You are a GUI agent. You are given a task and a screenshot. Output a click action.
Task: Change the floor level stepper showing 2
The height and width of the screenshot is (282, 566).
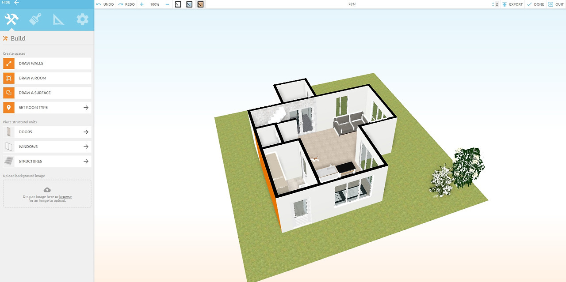pyautogui.click(x=495, y=4)
